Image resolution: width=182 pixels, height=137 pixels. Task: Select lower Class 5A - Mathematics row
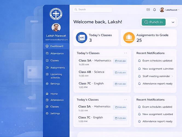(x=102, y=108)
